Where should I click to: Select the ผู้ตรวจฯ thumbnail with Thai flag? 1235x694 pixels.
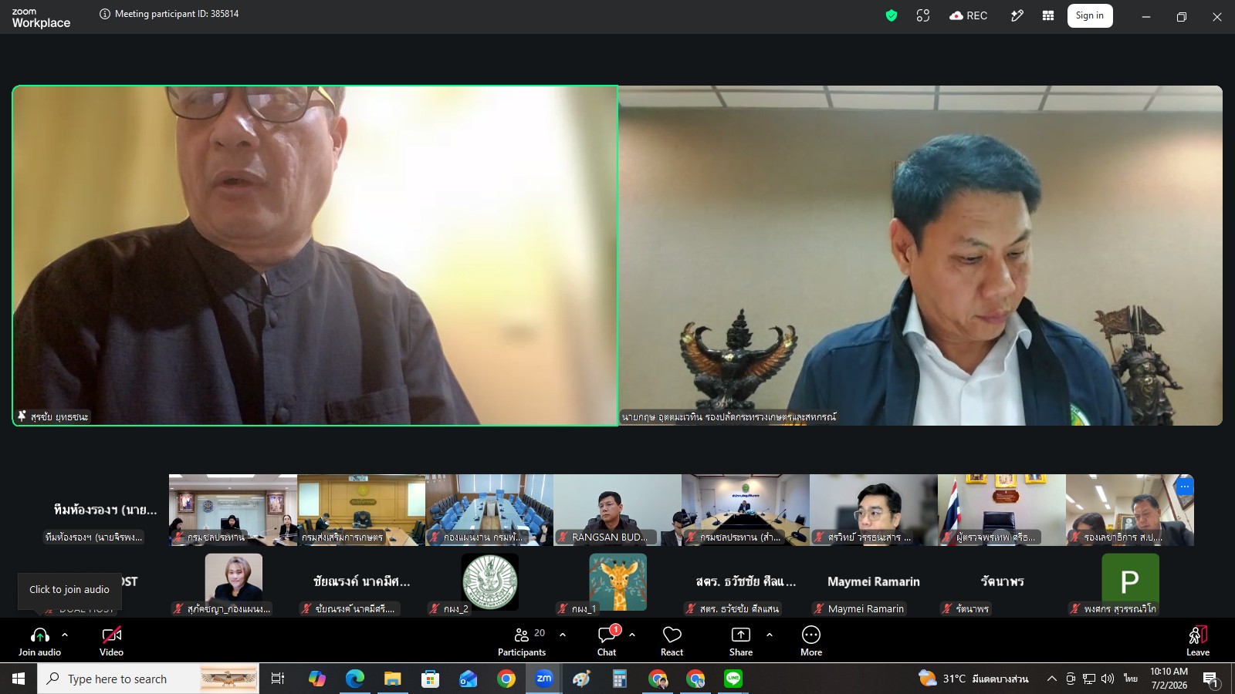pos(1002,510)
